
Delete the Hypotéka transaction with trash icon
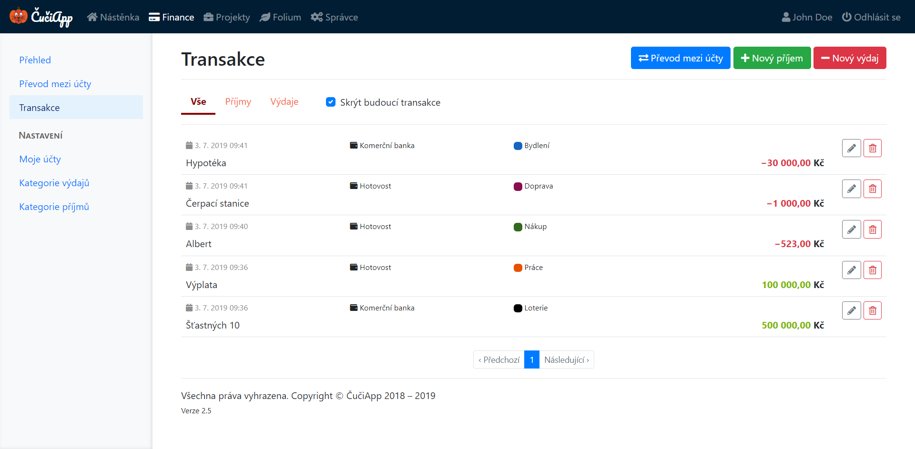point(872,148)
